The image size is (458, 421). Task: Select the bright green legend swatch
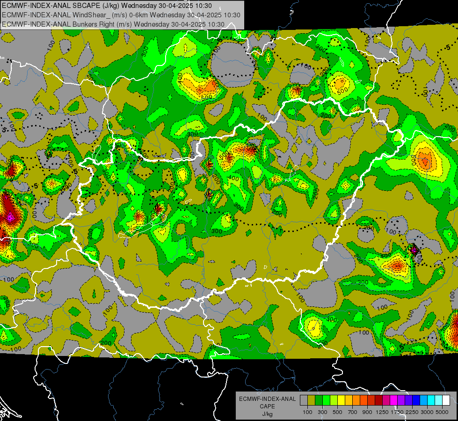326,400
